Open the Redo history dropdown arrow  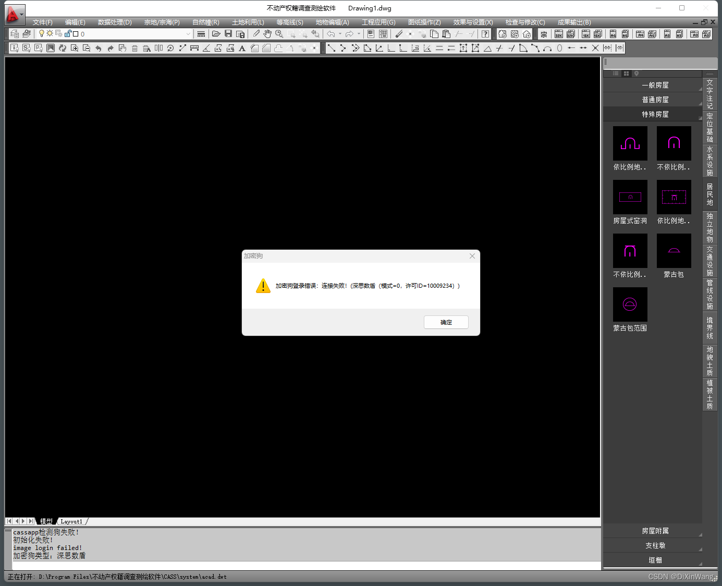[x=359, y=34]
